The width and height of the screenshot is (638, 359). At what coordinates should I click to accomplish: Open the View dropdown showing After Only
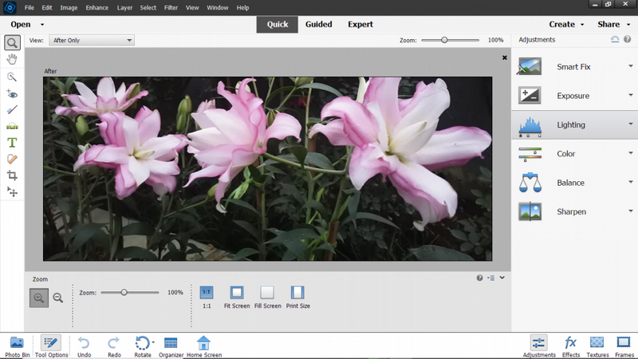click(92, 41)
